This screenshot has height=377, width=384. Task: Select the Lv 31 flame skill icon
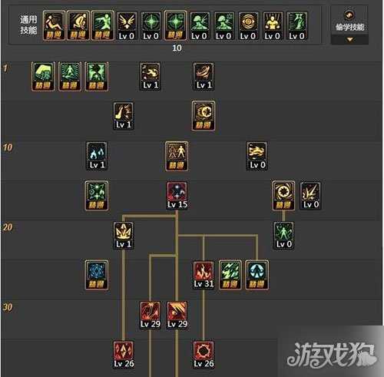point(204,275)
